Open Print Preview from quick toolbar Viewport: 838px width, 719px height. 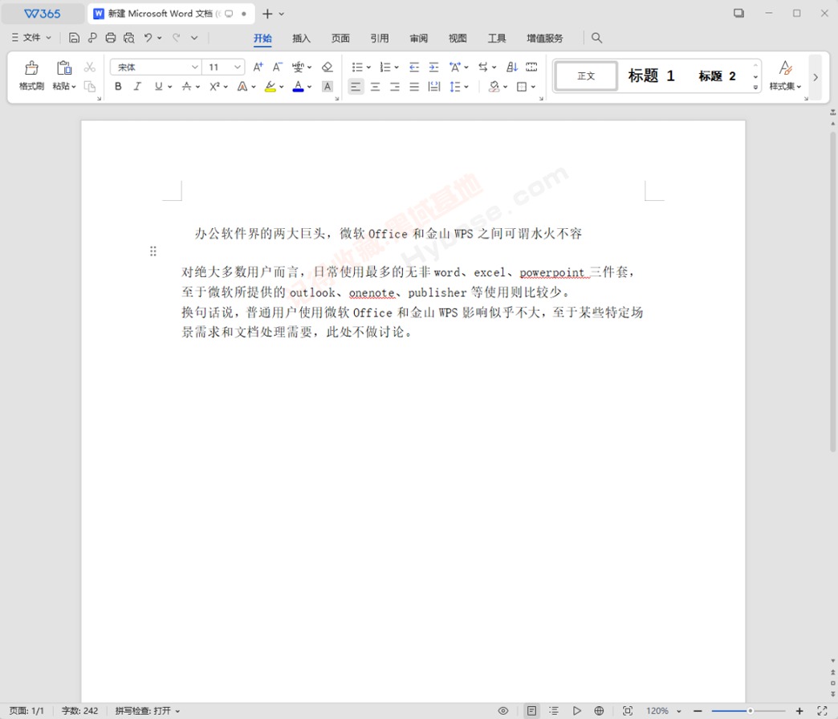(x=128, y=38)
